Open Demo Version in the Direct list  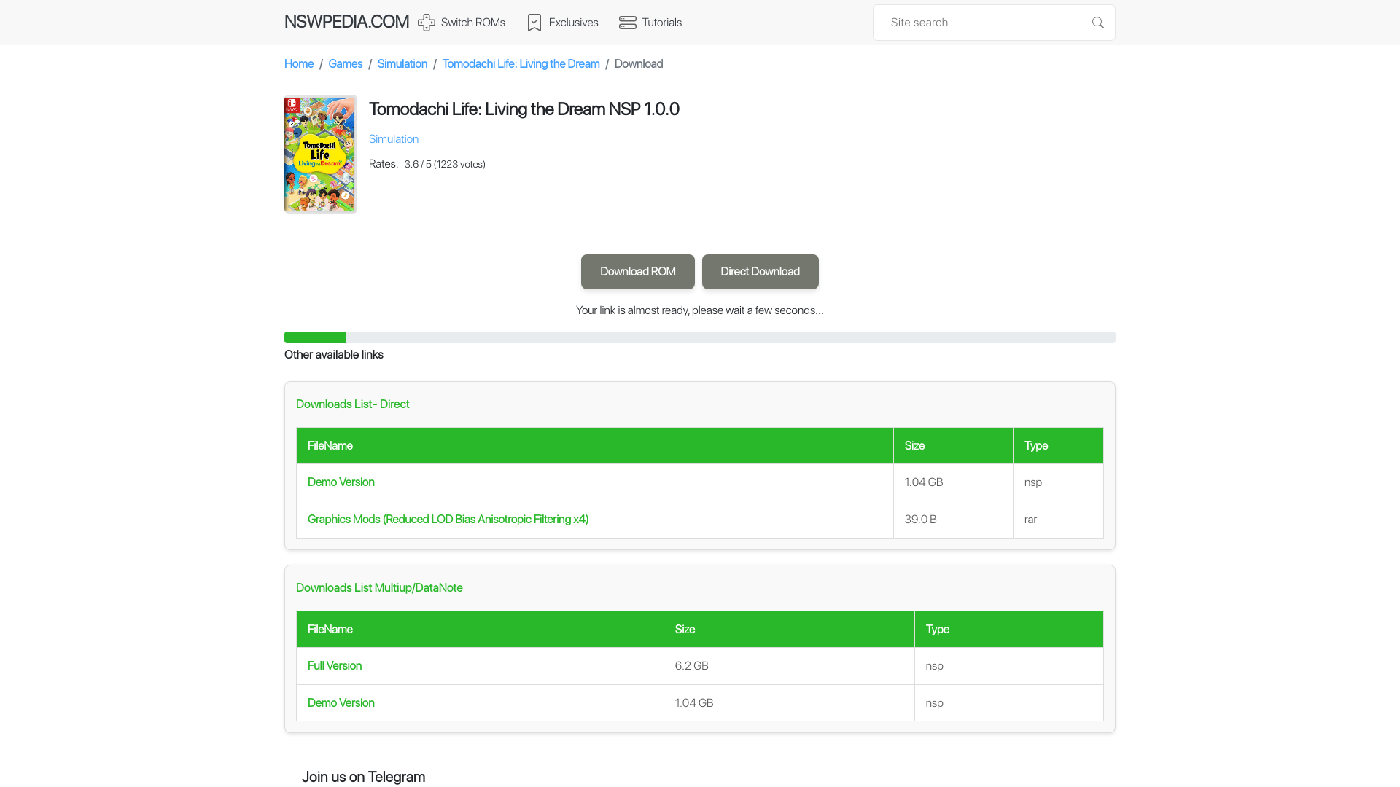click(x=341, y=482)
